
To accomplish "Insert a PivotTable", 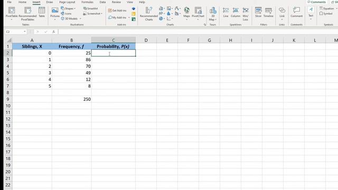I will click(12, 13).
